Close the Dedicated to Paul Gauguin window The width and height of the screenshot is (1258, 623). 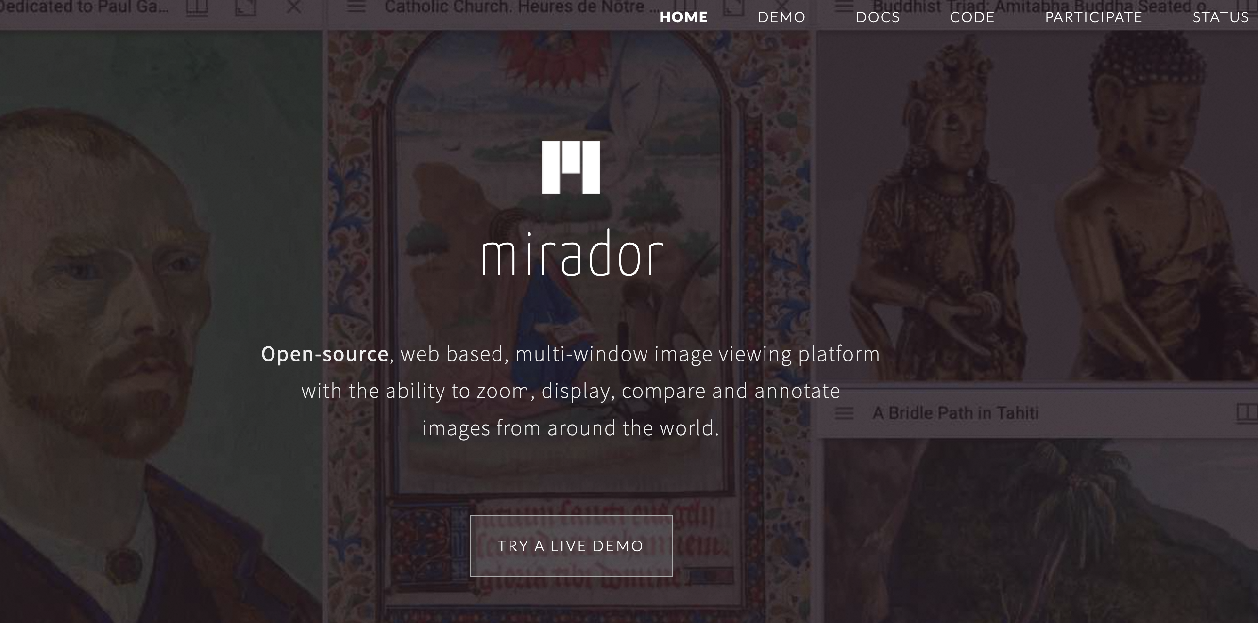pyautogui.click(x=293, y=7)
